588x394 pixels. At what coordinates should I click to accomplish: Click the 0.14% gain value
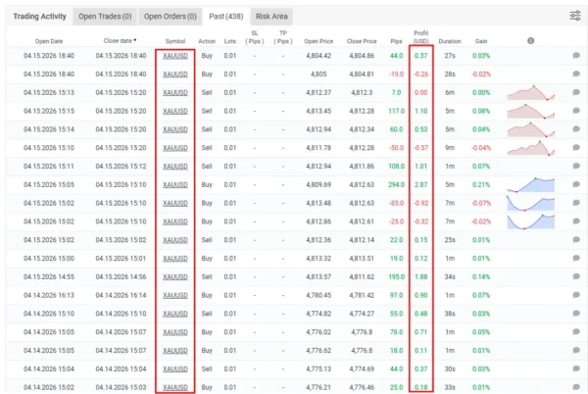(x=481, y=276)
